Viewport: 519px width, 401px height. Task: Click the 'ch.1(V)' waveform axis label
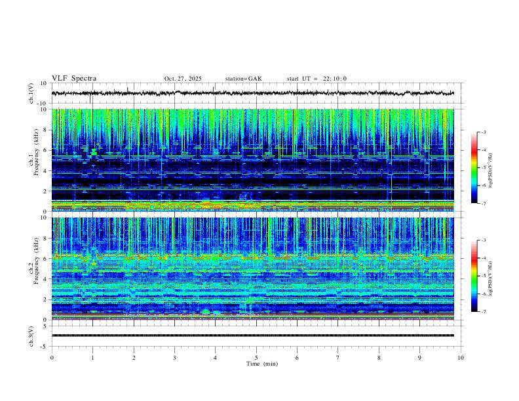click(x=31, y=93)
